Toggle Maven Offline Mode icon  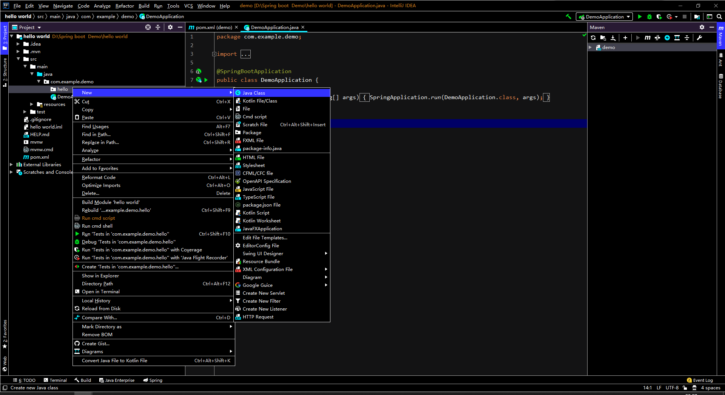[x=657, y=38]
